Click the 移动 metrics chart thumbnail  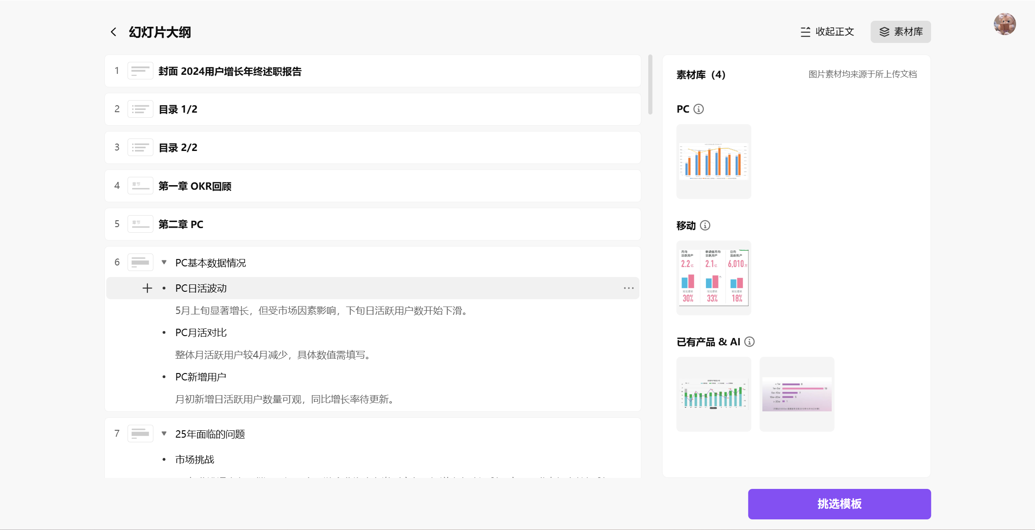click(x=713, y=277)
